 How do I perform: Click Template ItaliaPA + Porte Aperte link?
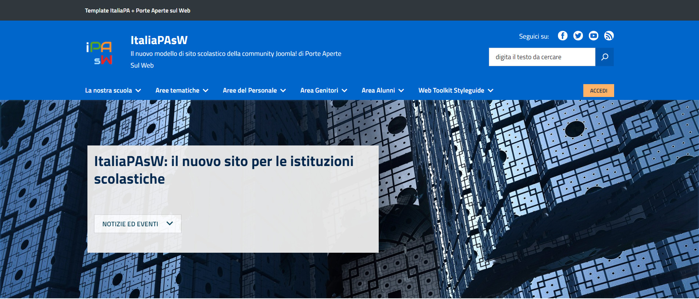pyautogui.click(x=138, y=11)
